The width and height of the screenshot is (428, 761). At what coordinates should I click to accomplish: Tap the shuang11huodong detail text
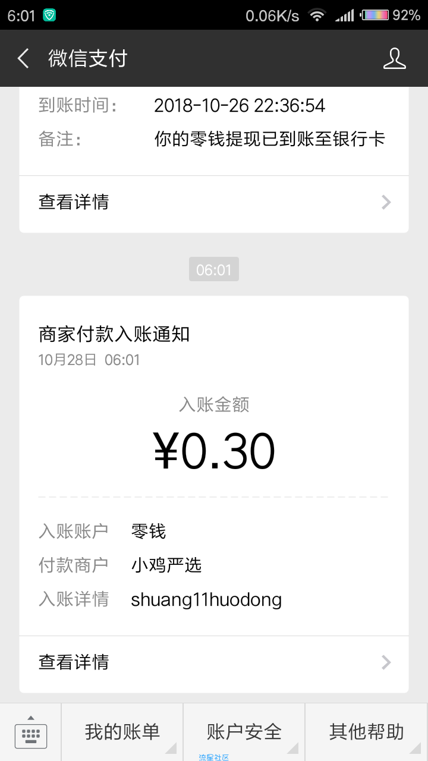click(x=206, y=599)
